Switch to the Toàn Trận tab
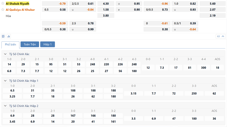The image size is (227, 127). (30, 44)
